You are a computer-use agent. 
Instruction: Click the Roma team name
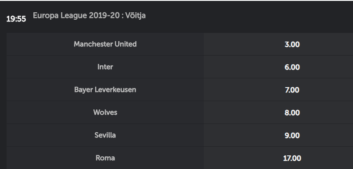click(x=105, y=158)
